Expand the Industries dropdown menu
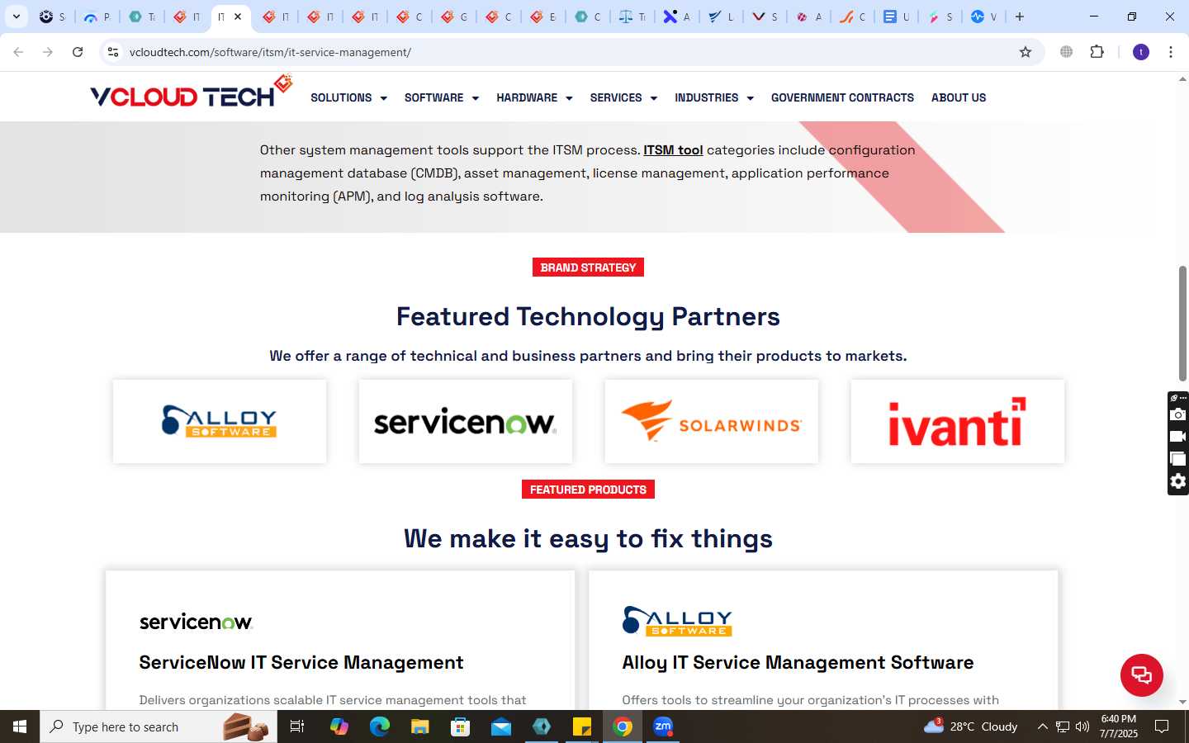This screenshot has width=1189, height=743. coord(714,97)
